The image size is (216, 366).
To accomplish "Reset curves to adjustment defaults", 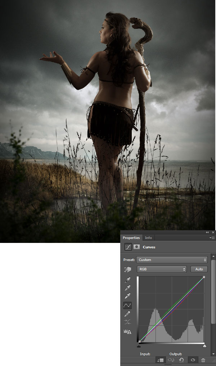I will (181, 360).
